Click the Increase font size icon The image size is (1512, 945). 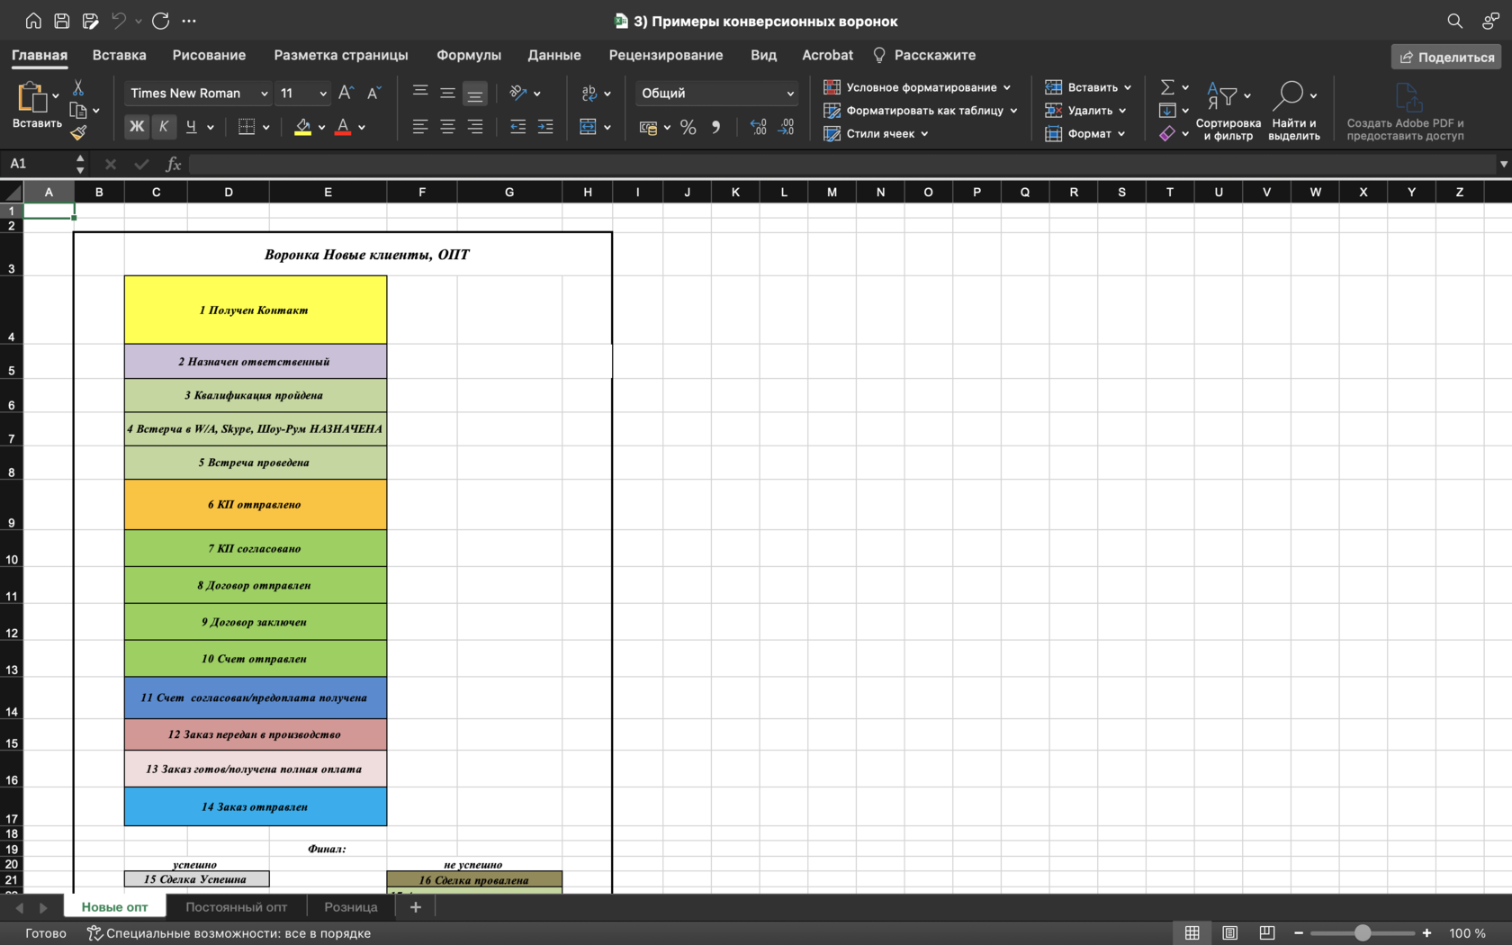(346, 93)
